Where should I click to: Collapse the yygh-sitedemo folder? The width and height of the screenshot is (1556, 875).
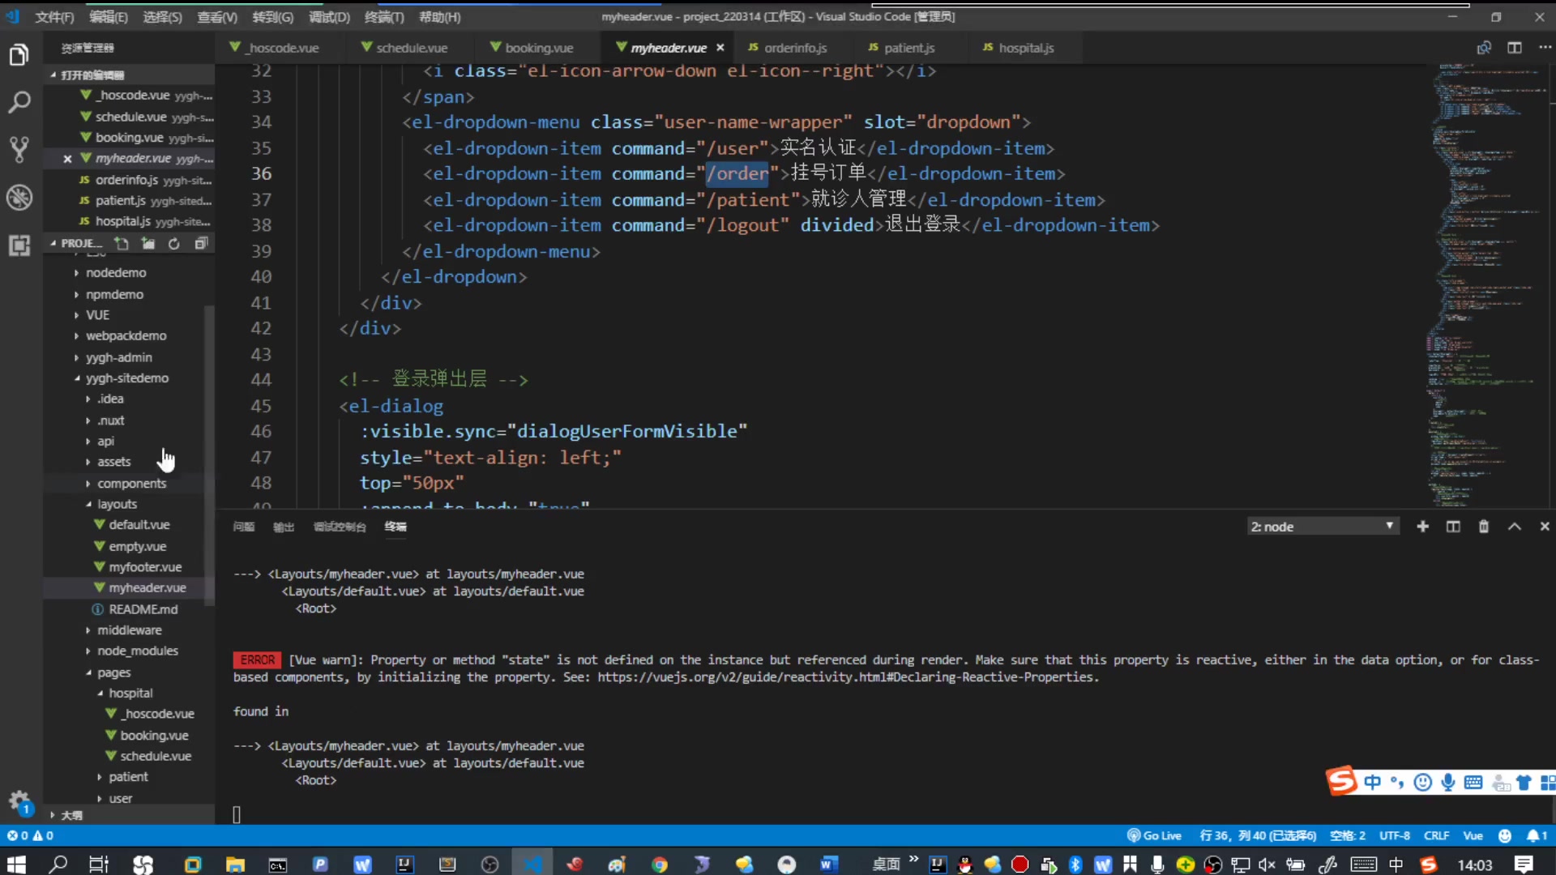126,378
